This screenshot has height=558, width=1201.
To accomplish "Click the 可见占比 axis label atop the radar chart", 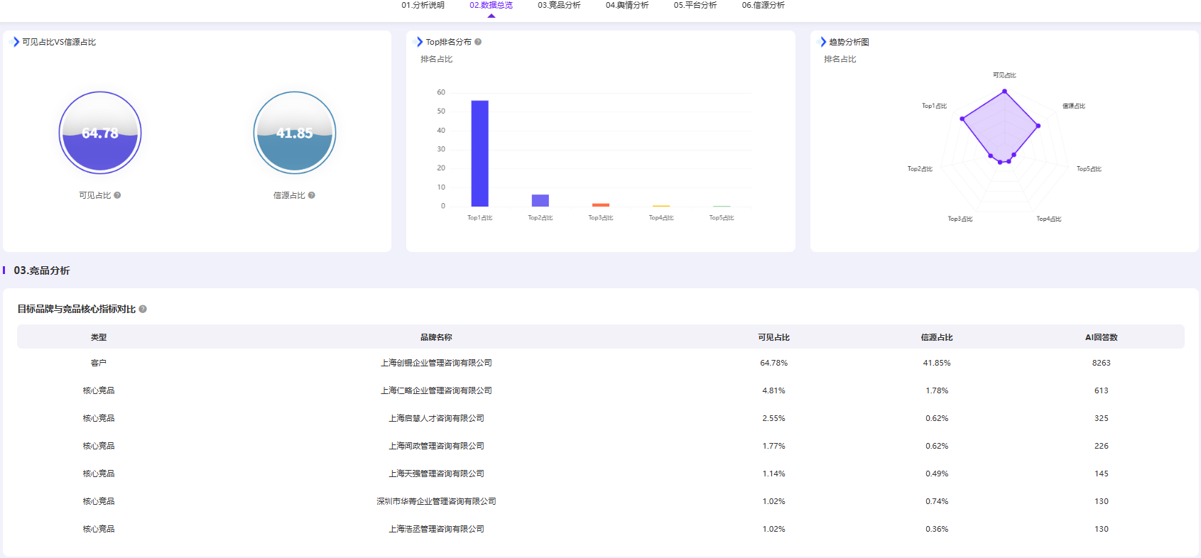I will 1004,75.
